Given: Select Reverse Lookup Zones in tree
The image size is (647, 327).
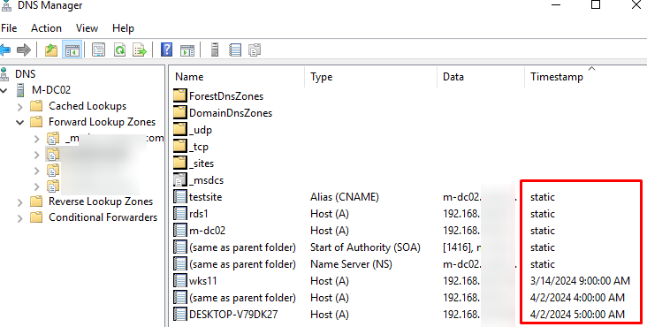Looking at the screenshot, I should tap(101, 202).
